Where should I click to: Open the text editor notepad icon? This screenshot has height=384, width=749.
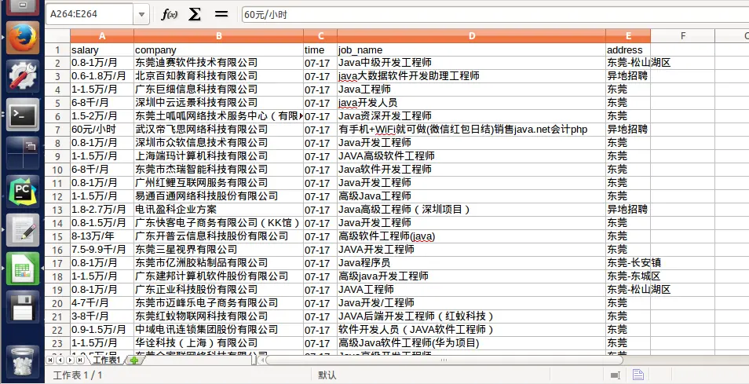click(23, 230)
